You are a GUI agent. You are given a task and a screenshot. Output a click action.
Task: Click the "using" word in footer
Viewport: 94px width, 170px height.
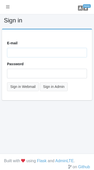[x=31, y=161]
